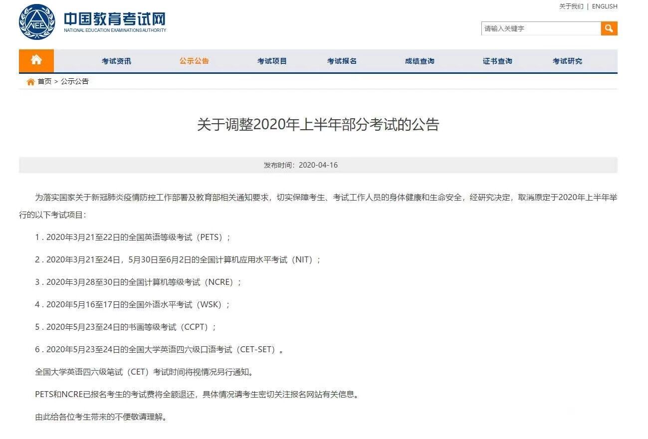
Task: Click the intro paragraph starting 为落实国家
Action: (318, 206)
